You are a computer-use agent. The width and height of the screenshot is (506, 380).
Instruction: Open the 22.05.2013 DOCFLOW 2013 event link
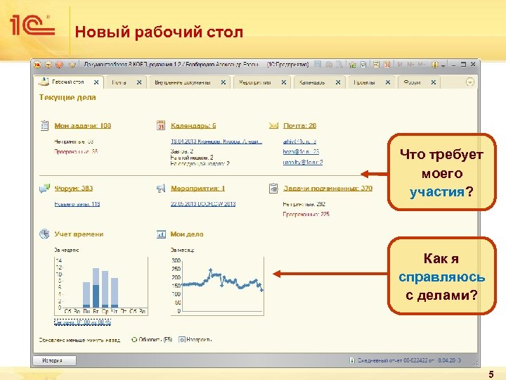(x=203, y=204)
